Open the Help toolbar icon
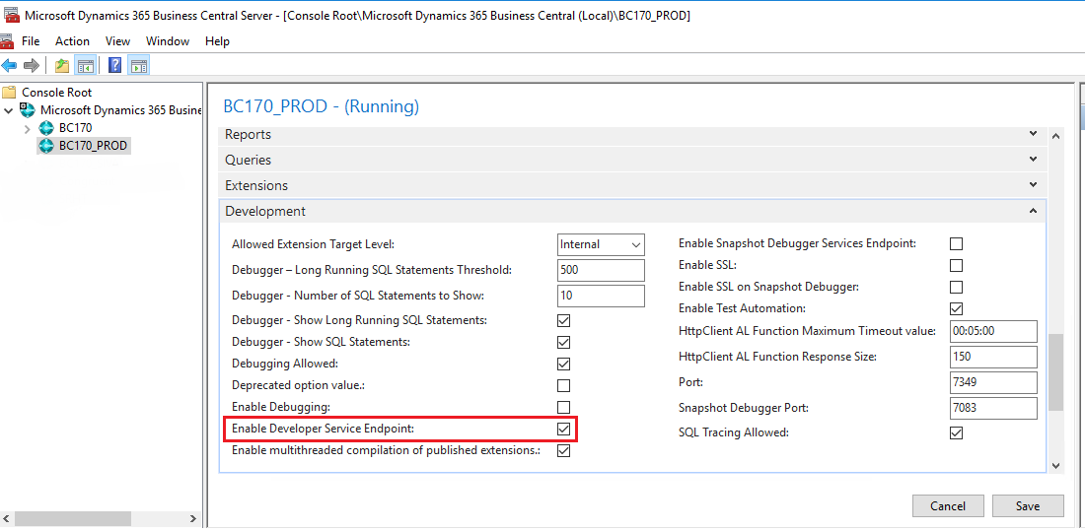 click(x=115, y=66)
